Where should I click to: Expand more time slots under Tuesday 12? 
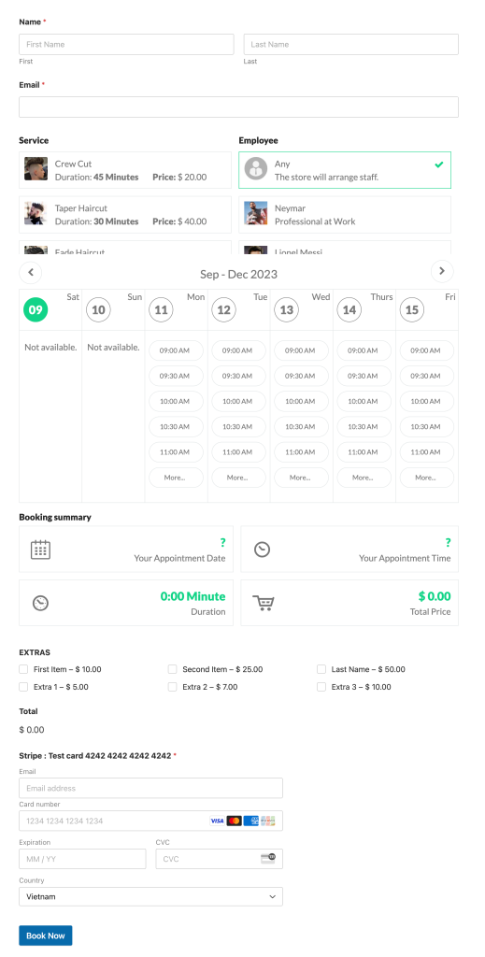click(x=237, y=478)
